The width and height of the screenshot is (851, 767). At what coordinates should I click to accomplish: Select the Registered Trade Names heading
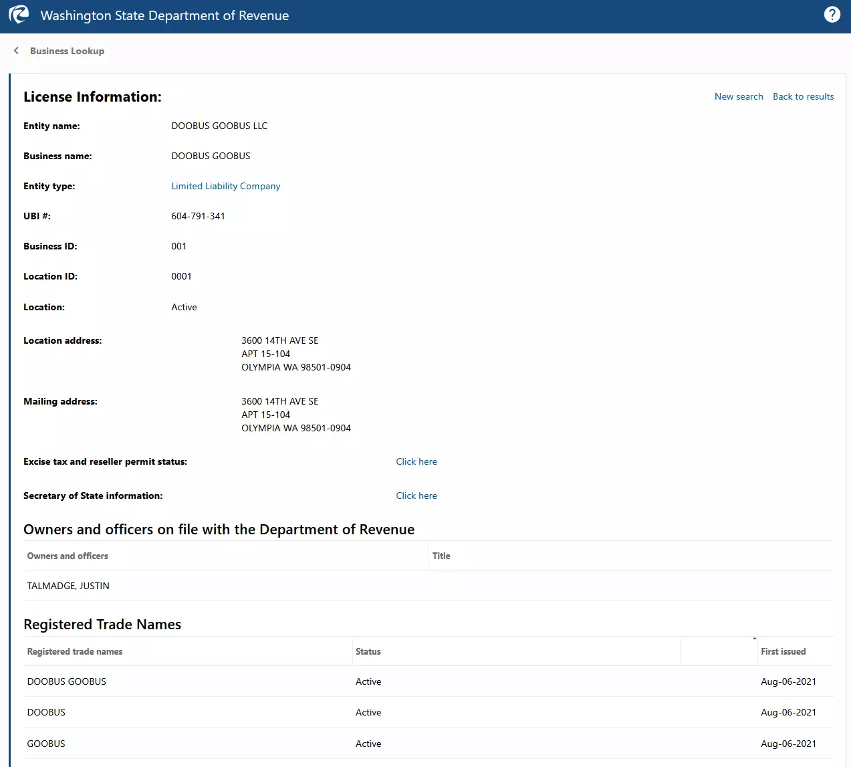(102, 625)
